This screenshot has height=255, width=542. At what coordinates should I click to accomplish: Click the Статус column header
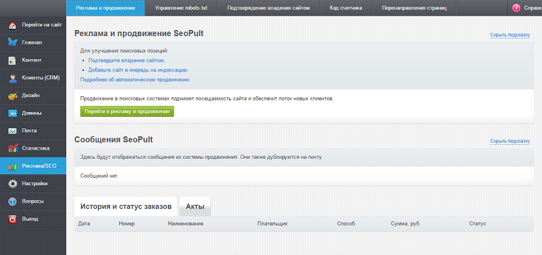pyautogui.click(x=478, y=224)
